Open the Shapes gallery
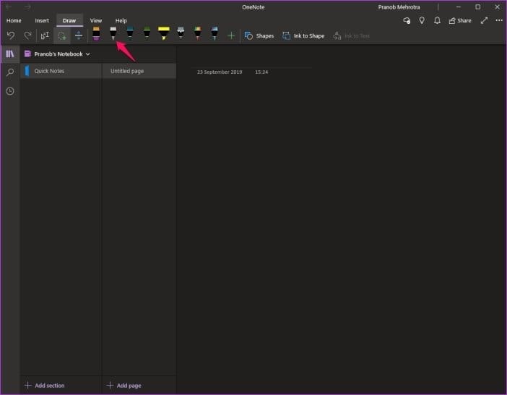507x395 pixels. (x=259, y=36)
